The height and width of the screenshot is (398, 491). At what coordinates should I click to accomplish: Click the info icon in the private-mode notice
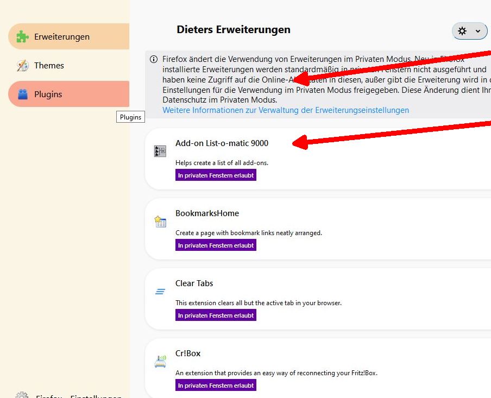[x=153, y=59]
